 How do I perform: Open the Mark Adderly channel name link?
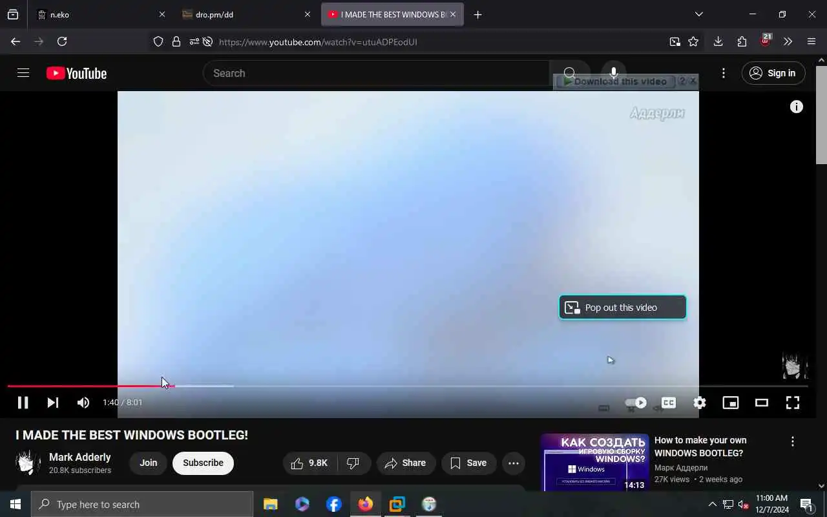click(x=80, y=457)
